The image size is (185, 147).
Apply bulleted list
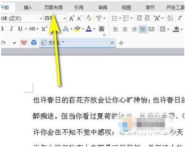coord(115,18)
